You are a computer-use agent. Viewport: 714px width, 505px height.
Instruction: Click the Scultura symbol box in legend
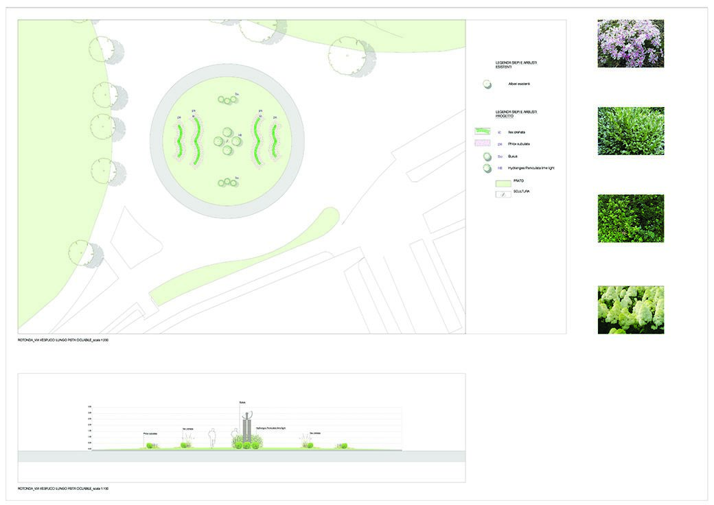coord(503,194)
